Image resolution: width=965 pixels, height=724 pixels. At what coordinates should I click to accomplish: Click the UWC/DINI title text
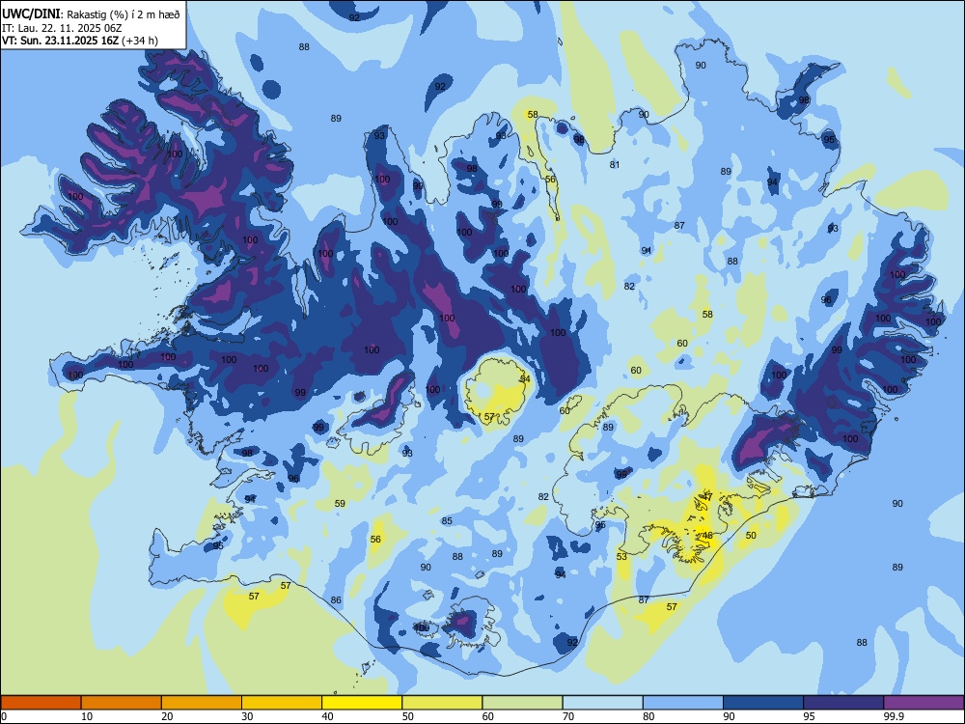31,14
